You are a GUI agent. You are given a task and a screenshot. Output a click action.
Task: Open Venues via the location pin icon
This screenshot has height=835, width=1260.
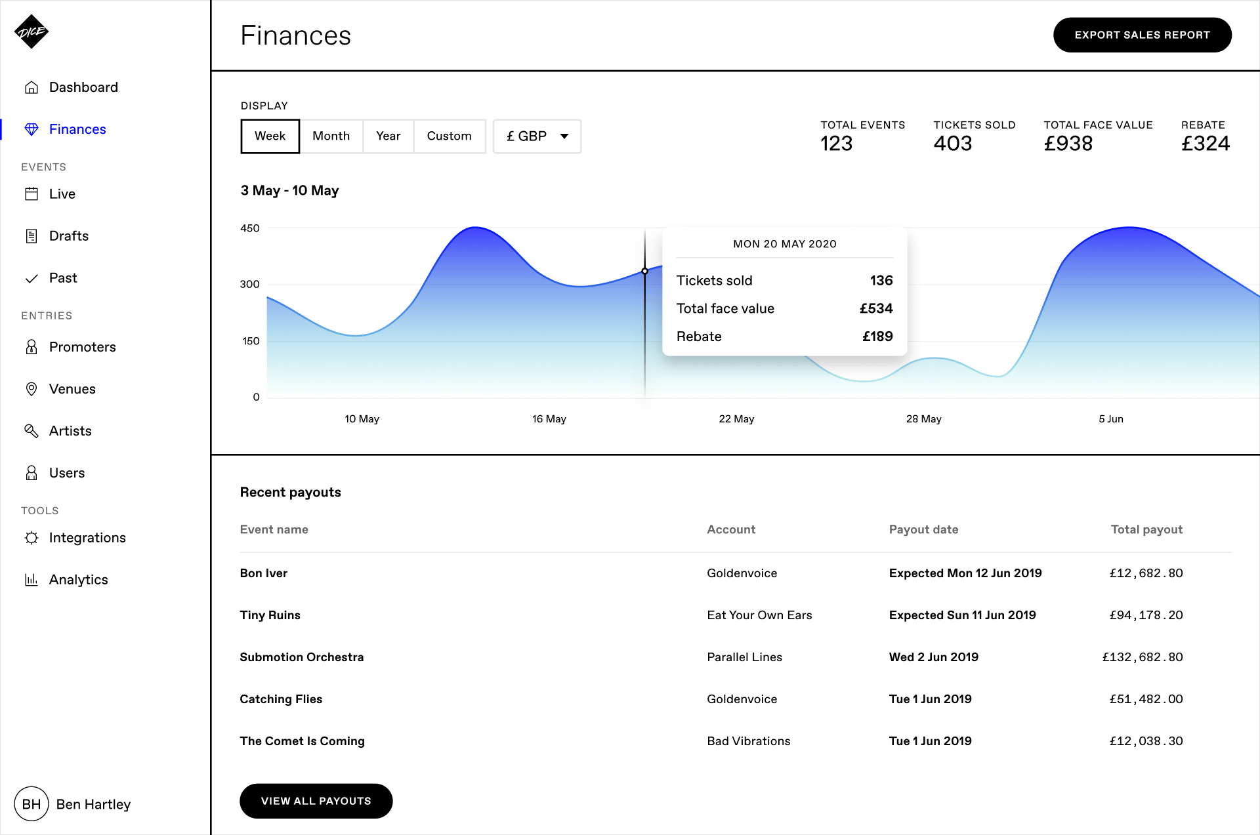pyautogui.click(x=31, y=388)
